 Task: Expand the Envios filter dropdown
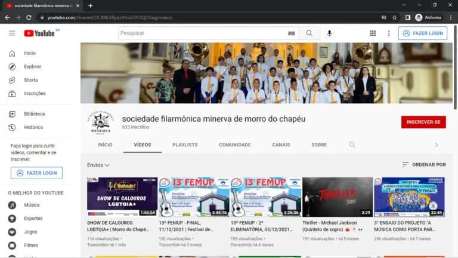point(98,165)
